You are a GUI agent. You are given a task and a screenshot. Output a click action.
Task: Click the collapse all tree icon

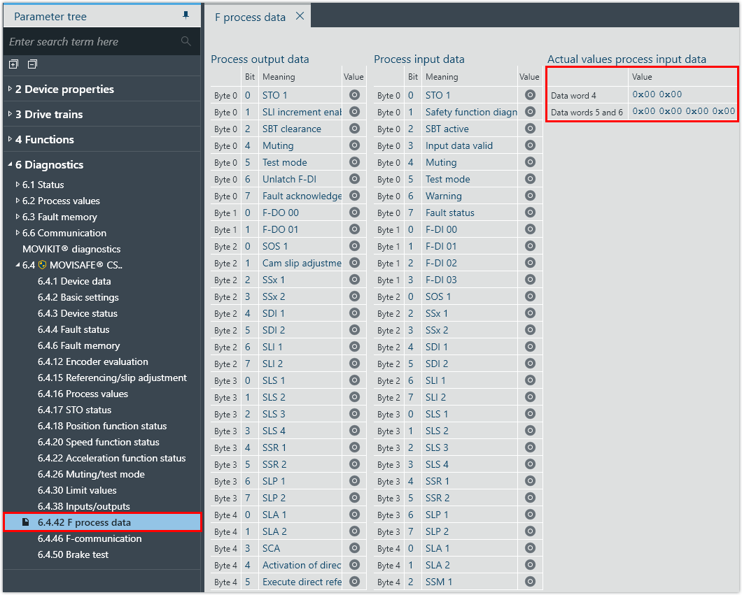32,64
